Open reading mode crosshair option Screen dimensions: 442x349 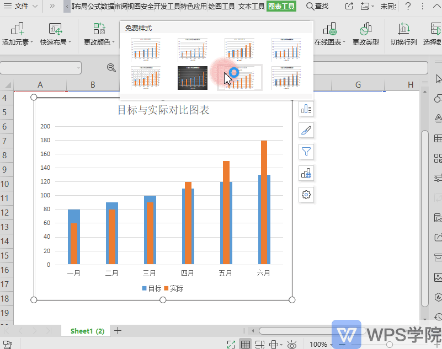274,344
